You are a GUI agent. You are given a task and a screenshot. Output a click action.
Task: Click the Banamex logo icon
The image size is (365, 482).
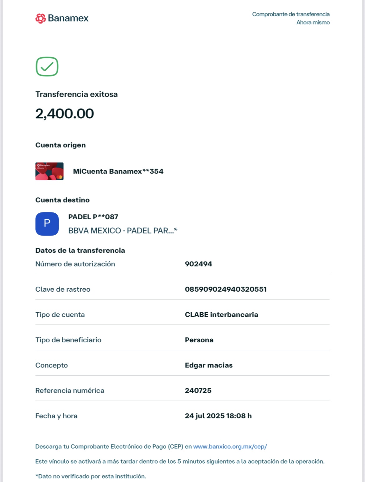pyautogui.click(x=41, y=18)
